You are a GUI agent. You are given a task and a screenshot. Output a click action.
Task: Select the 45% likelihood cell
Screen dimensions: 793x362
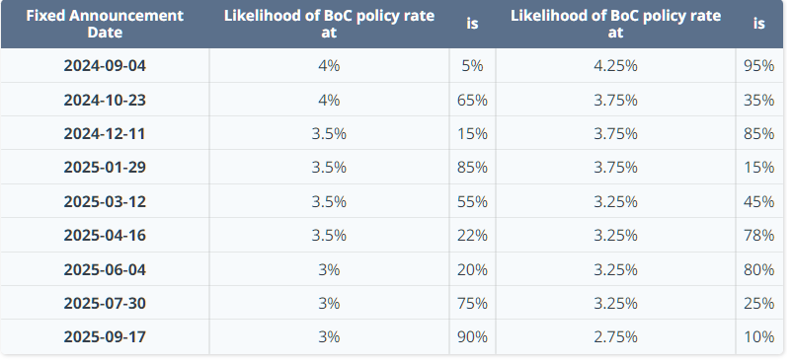click(x=758, y=201)
